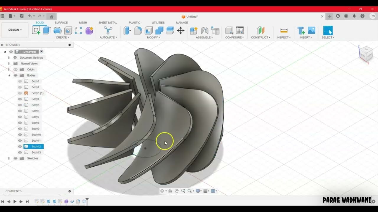Click the Save icon
The height and width of the screenshot is (212, 378).
point(21,16)
